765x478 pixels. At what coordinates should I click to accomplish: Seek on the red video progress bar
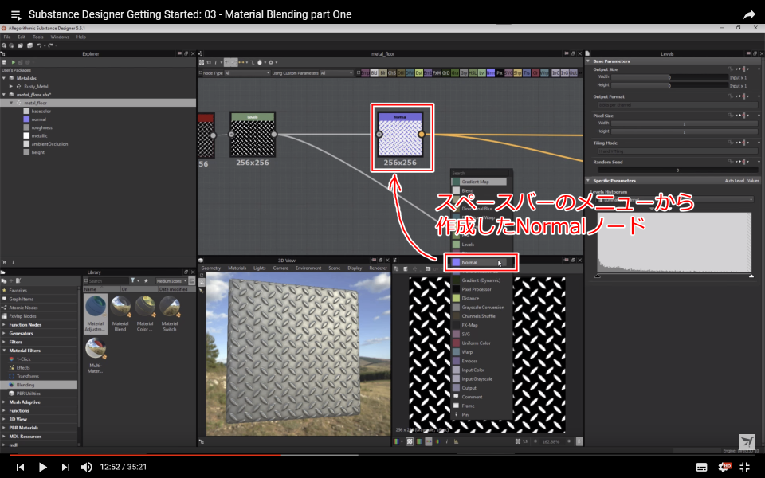(145, 456)
